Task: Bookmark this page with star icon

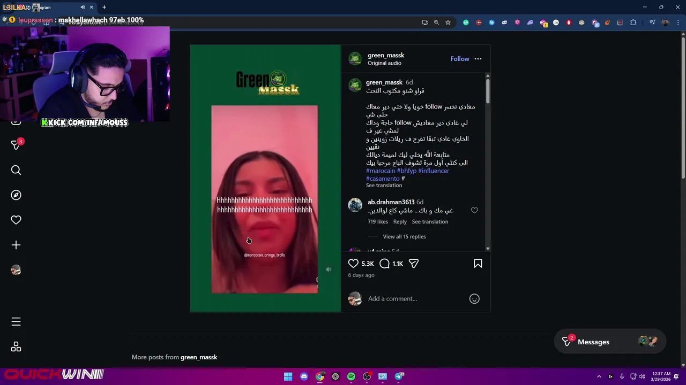Action: [x=448, y=22]
